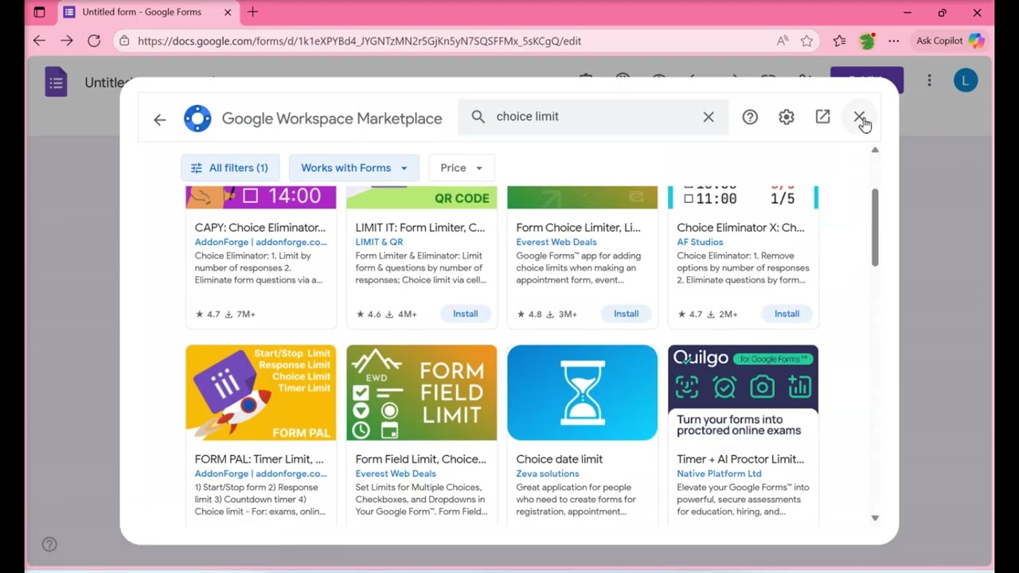The width and height of the screenshot is (1019, 573).
Task: Open the Google account avatar L
Action: 966,80
